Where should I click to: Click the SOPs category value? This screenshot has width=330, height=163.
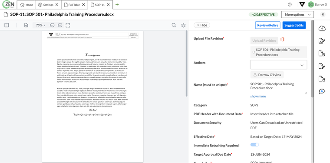(x=254, y=105)
